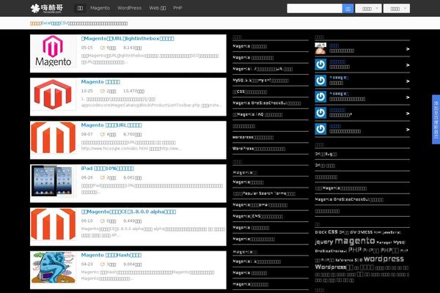Open the red 3D Magento logo thumbnail

point(53,94)
